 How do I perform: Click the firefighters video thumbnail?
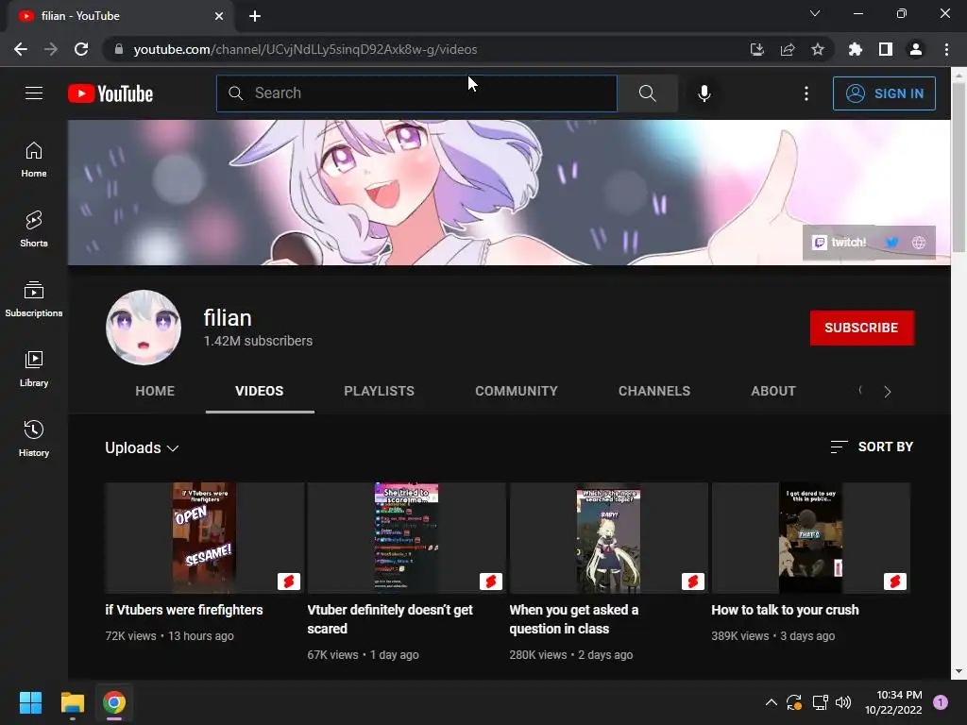[204, 537]
